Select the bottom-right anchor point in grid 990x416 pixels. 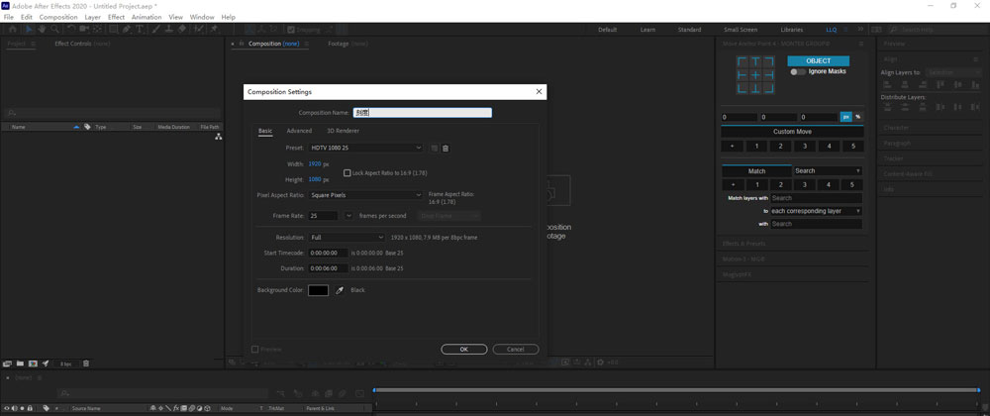769,88
